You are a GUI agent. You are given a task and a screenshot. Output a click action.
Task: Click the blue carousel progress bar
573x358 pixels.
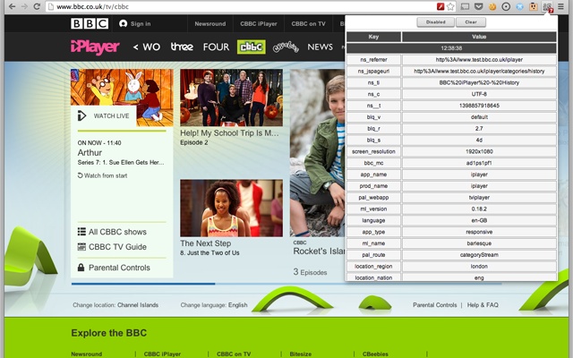click(x=143, y=284)
